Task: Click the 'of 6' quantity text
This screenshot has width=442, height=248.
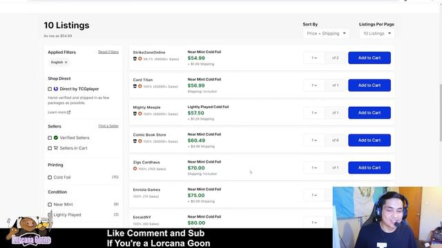Action: 335,141
